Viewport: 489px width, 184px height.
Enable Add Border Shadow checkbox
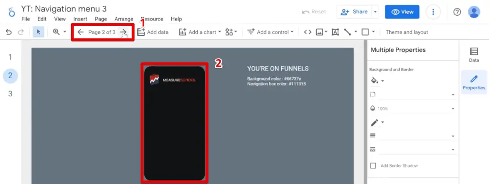pyautogui.click(x=373, y=165)
